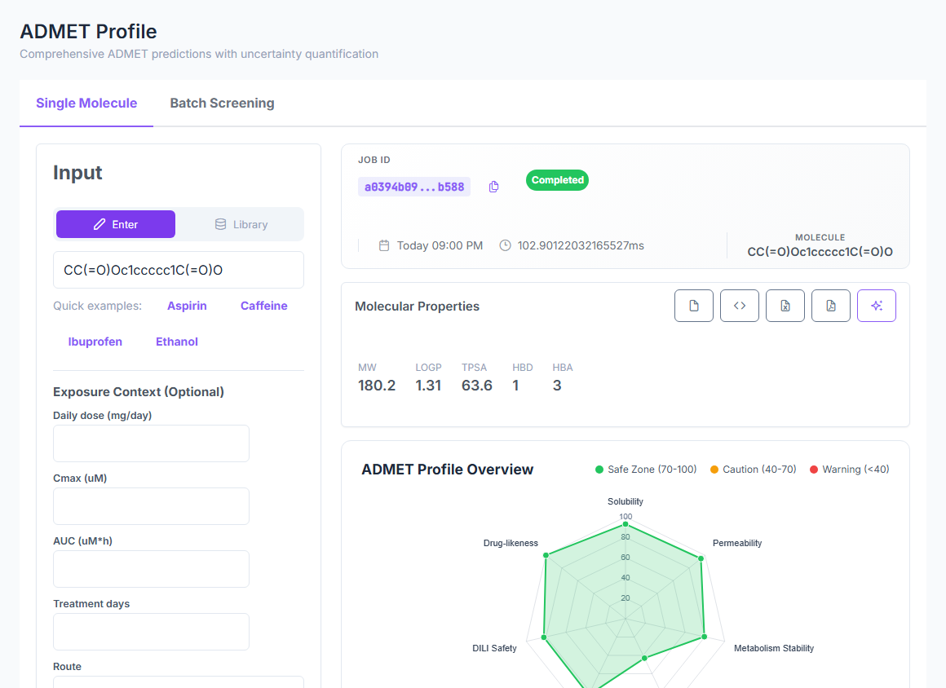The image size is (946, 688).
Task: Copy the job ID to clipboard
Action: coord(493,187)
